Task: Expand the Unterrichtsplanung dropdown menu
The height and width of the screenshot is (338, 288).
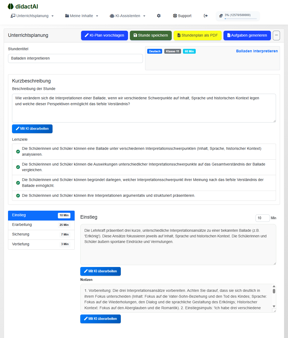Action: [x=32, y=16]
